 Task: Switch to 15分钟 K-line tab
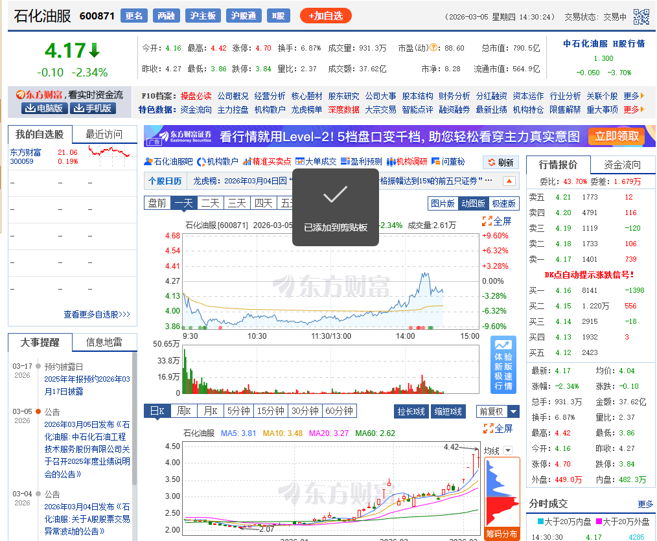pos(271,411)
